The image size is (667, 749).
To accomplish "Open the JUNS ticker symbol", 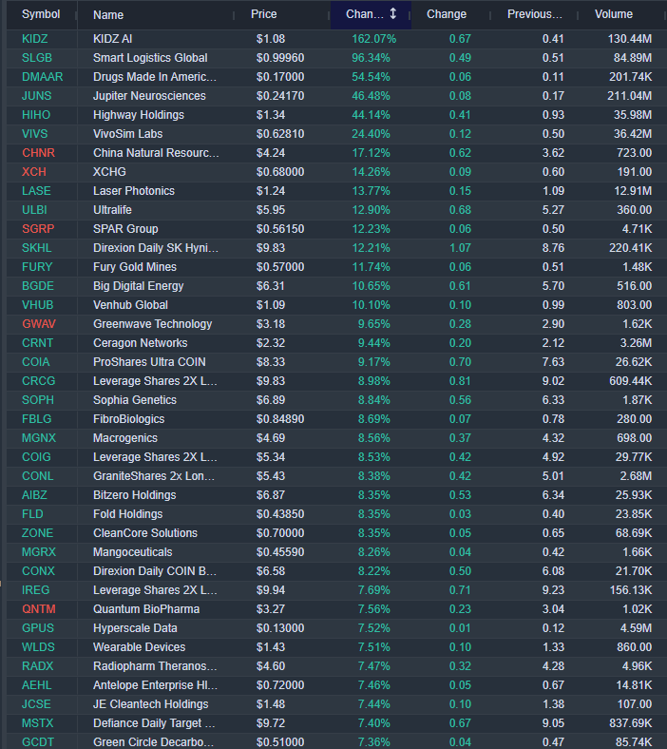I will pyautogui.click(x=37, y=96).
